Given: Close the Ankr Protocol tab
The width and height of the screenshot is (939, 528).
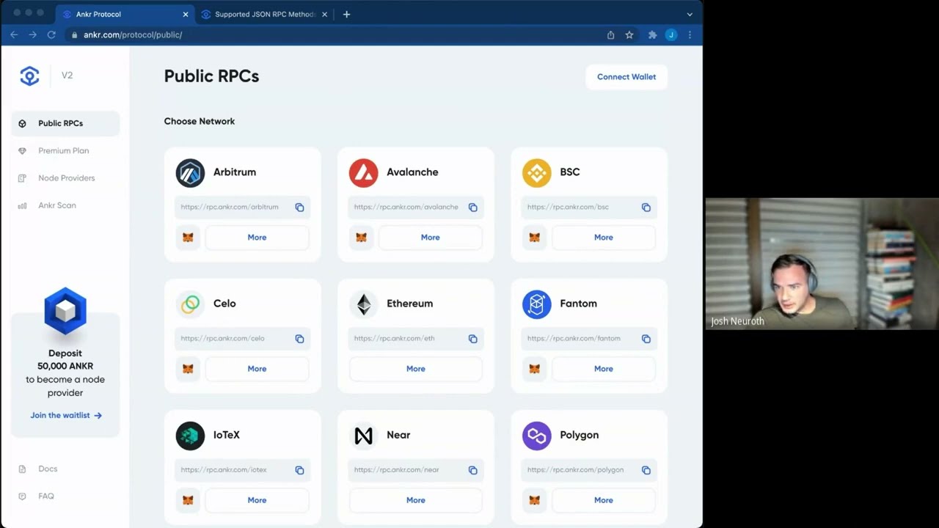Looking at the screenshot, I should click(x=186, y=14).
